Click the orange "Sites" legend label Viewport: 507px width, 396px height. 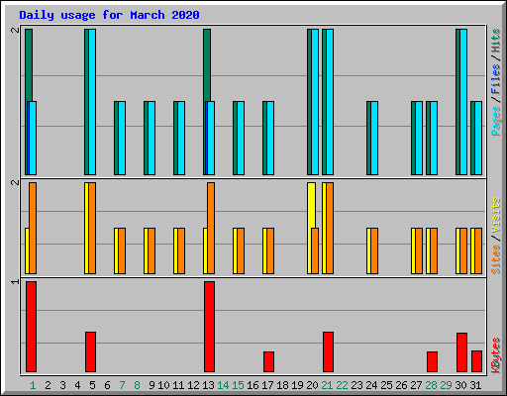[x=496, y=259]
